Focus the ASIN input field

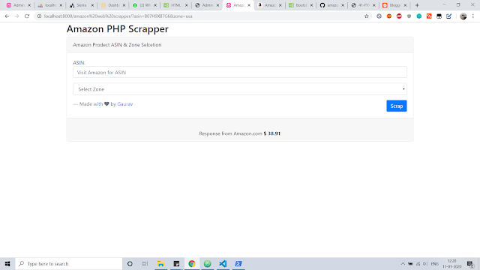tap(240, 72)
